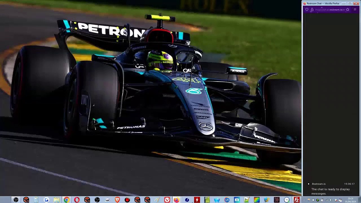Open the spreadsheet app on taskbar

[x=207, y=200]
